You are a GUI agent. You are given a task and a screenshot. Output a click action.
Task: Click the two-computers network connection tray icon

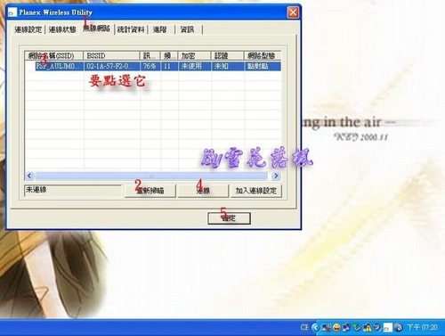346,327
